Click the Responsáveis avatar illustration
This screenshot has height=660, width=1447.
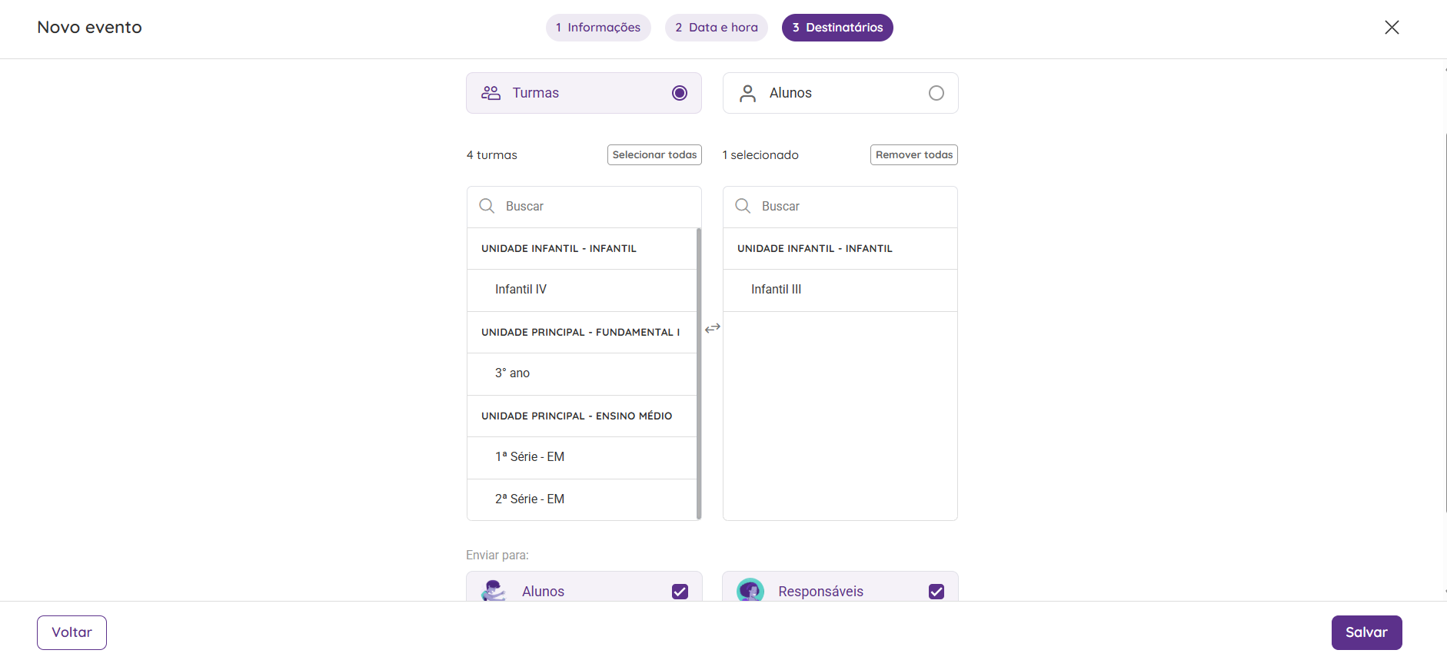click(750, 591)
